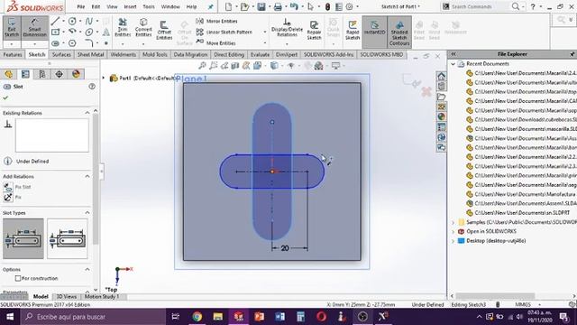This screenshot has height=325, width=577.
Task: Open the Insert menu
Action: 130,6
